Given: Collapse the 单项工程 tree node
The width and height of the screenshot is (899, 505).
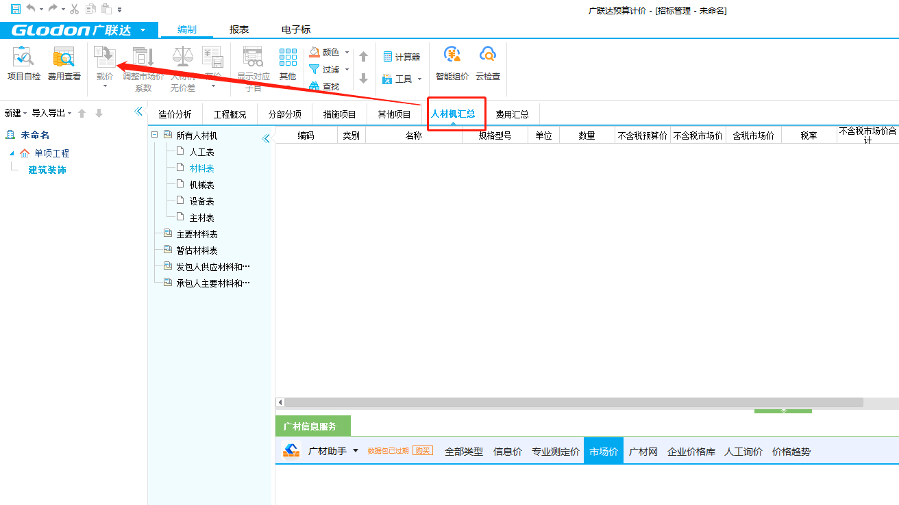Looking at the screenshot, I should (12, 153).
